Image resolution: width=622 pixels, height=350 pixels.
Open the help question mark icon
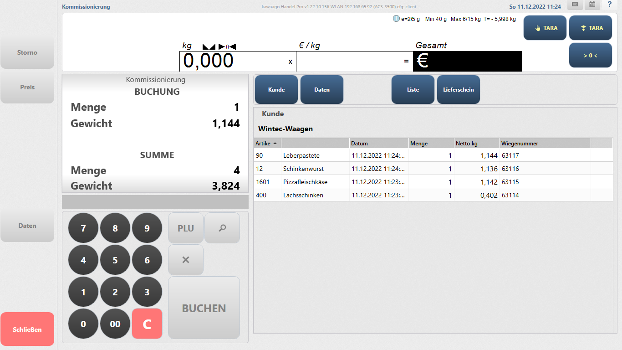tap(609, 5)
